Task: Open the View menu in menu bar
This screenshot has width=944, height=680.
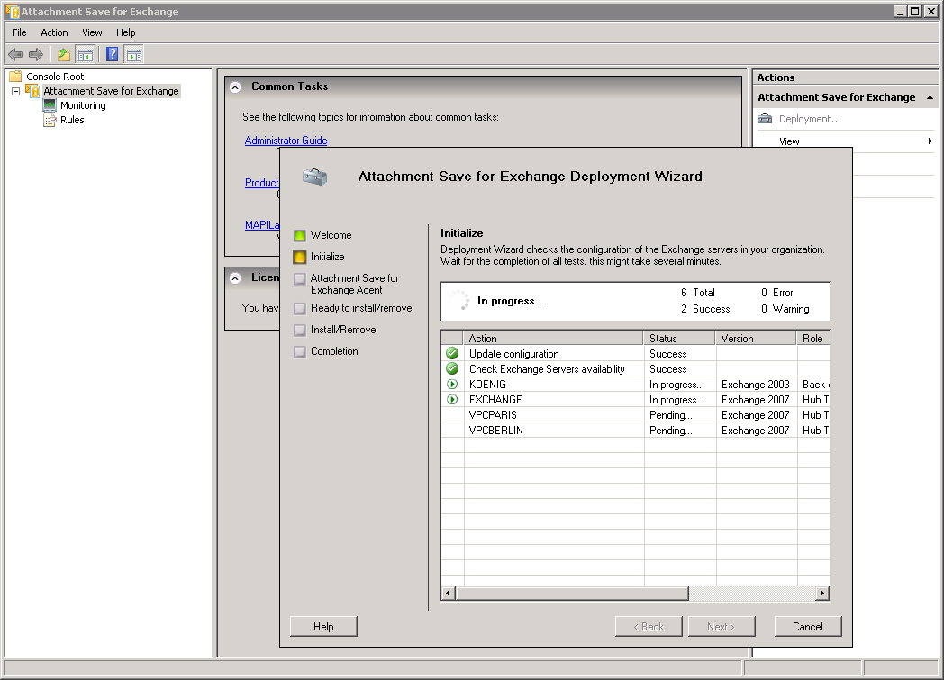Action: (92, 32)
